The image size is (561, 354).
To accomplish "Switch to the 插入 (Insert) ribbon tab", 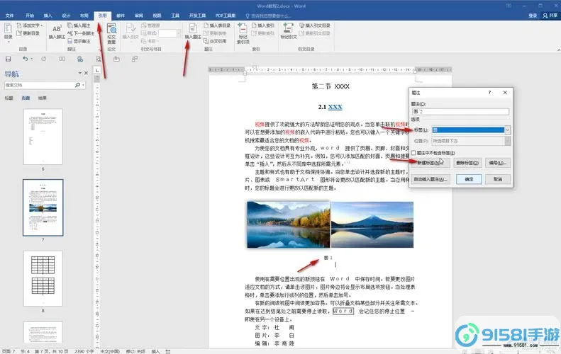I will (x=48, y=14).
